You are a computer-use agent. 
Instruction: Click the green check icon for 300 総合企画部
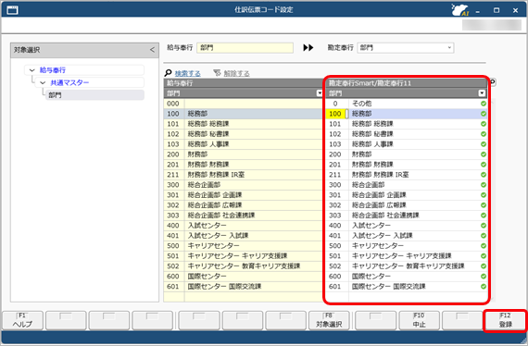(x=484, y=185)
